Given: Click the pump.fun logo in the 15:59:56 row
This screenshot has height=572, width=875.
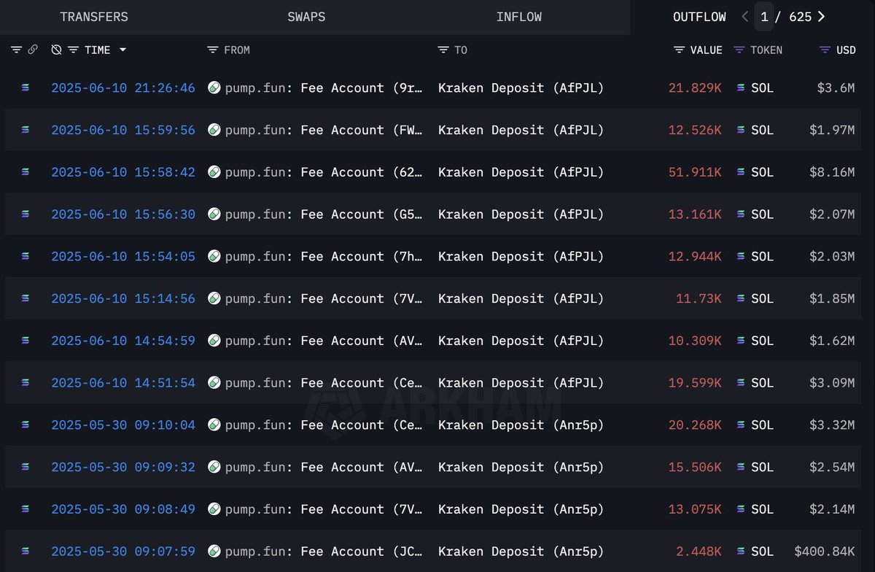Looking at the screenshot, I should (x=214, y=130).
